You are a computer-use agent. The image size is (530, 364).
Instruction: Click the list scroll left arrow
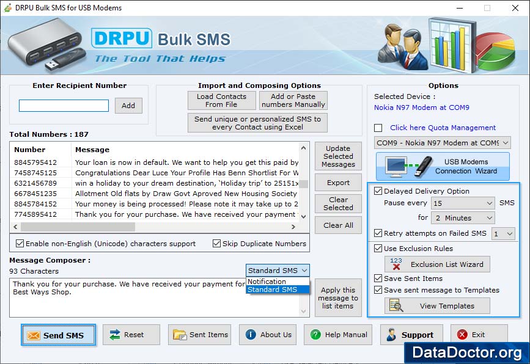pos(15,227)
